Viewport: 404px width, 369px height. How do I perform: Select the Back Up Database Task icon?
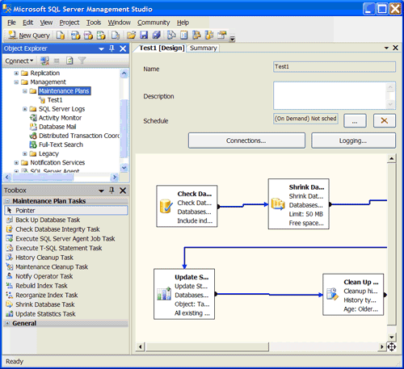point(10,220)
